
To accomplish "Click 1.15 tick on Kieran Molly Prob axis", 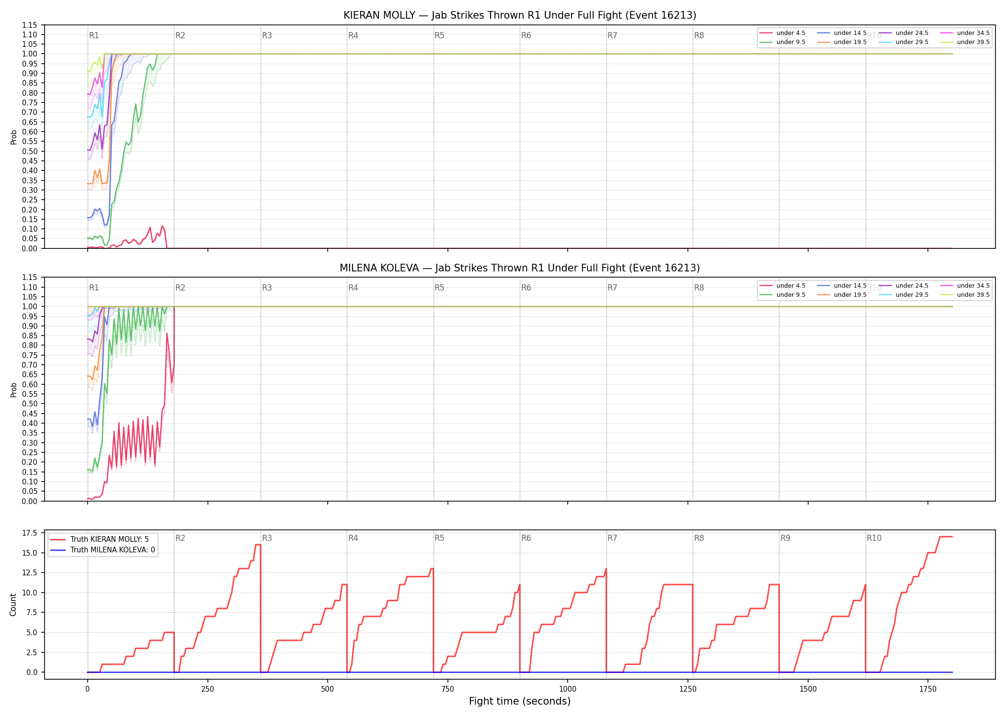I will tap(30, 25).
